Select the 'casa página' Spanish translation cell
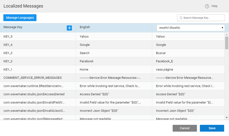The height and width of the screenshot is (136, 229). click(x=164, y=70)
